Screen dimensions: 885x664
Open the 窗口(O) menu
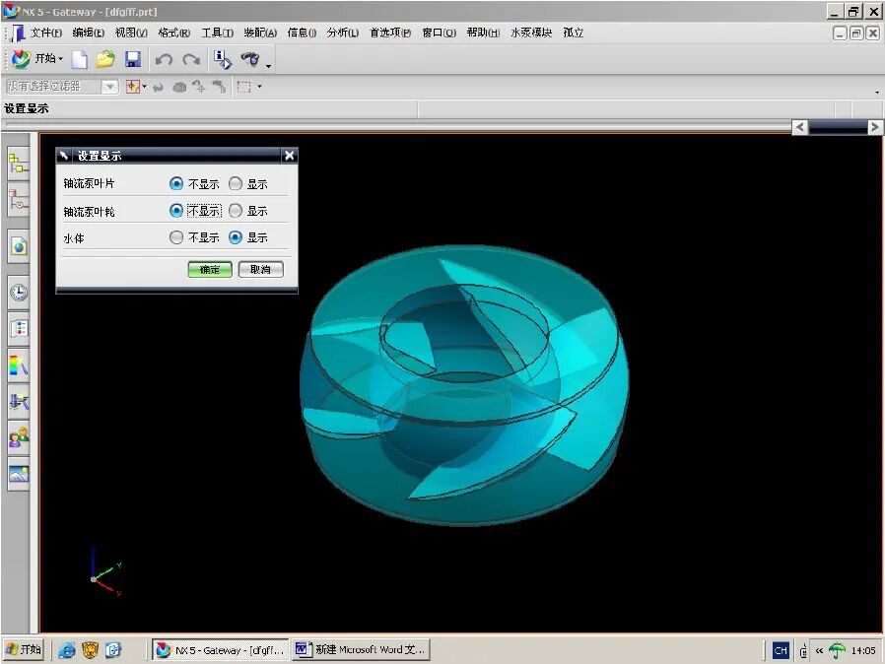click(440, 33)
